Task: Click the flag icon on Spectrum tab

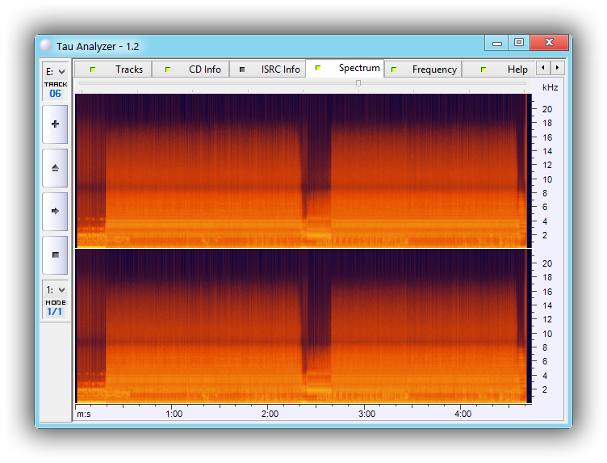Action: [x=318, y=68]
